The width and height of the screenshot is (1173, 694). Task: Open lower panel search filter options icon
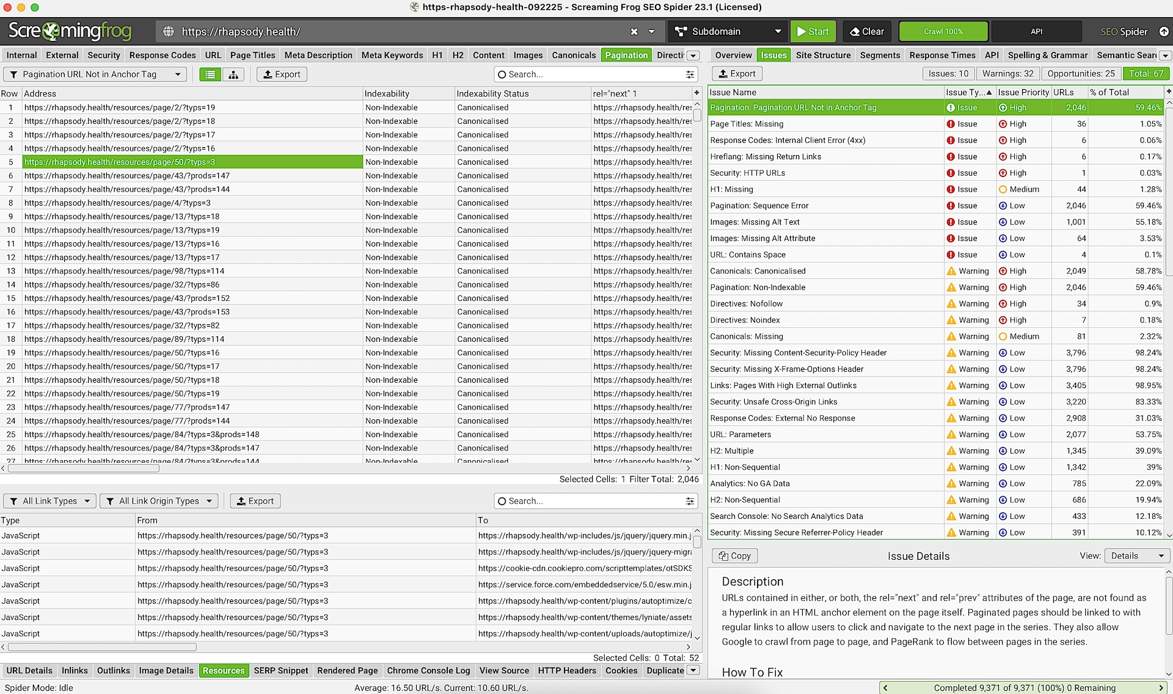pos(690,501)
